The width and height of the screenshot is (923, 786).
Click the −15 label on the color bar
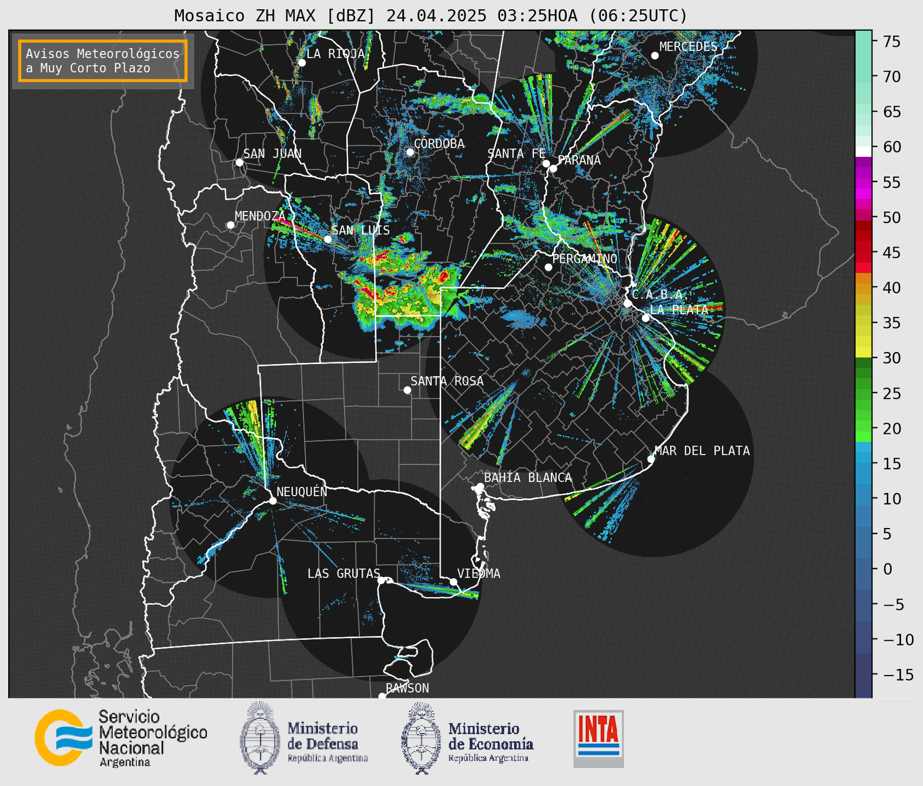coord(897,674)
